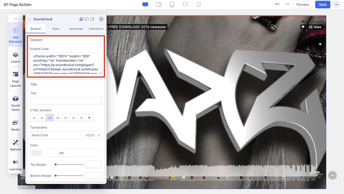The image size is (344, 194).
Task: Open the Layers panel
Action: coord(15,57)
